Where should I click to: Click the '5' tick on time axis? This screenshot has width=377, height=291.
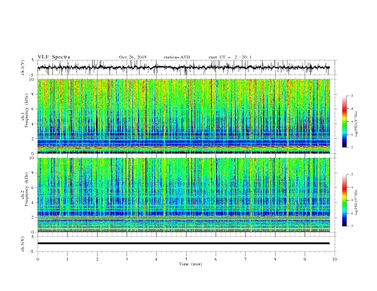186,259
